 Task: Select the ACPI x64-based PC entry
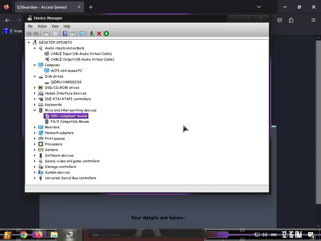coord(66,71)
